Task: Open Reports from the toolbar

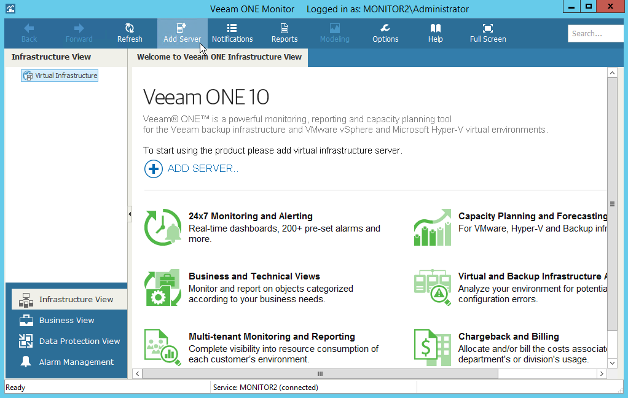Action: 285,33
